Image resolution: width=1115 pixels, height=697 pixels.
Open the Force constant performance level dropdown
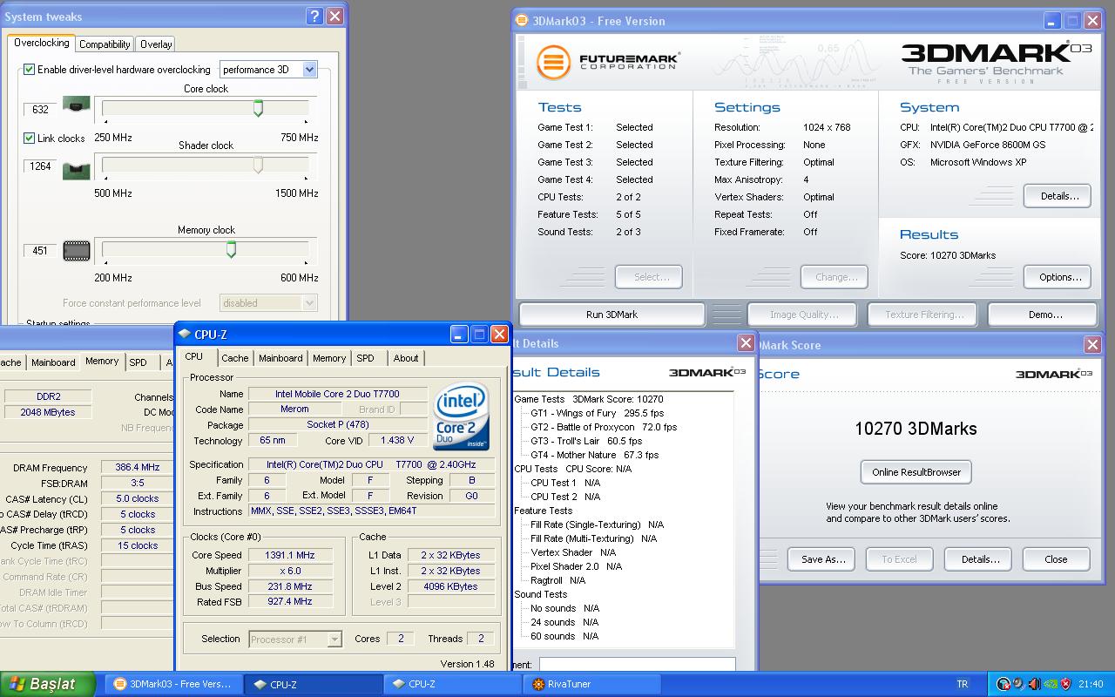pos(268,303)
